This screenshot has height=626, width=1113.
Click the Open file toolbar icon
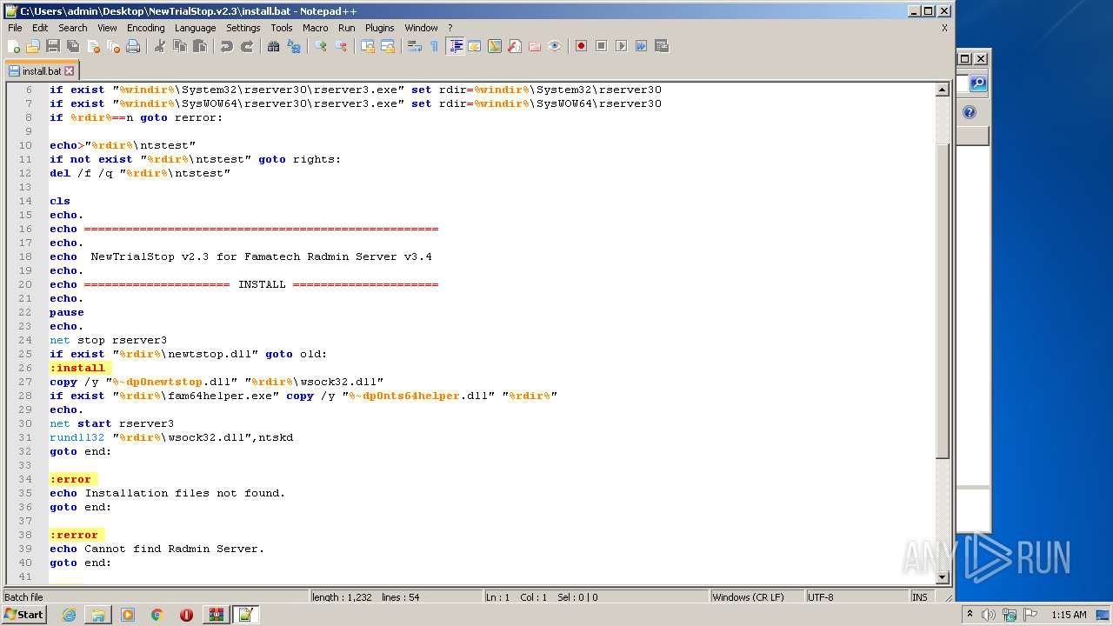[x=33, y=46]
